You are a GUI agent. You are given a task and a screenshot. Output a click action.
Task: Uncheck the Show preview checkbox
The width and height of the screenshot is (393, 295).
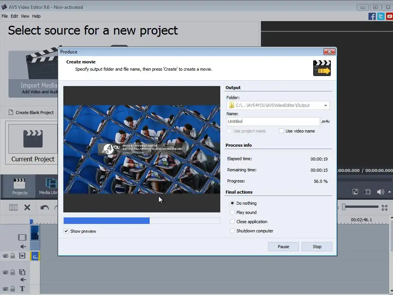click(66, 231)
